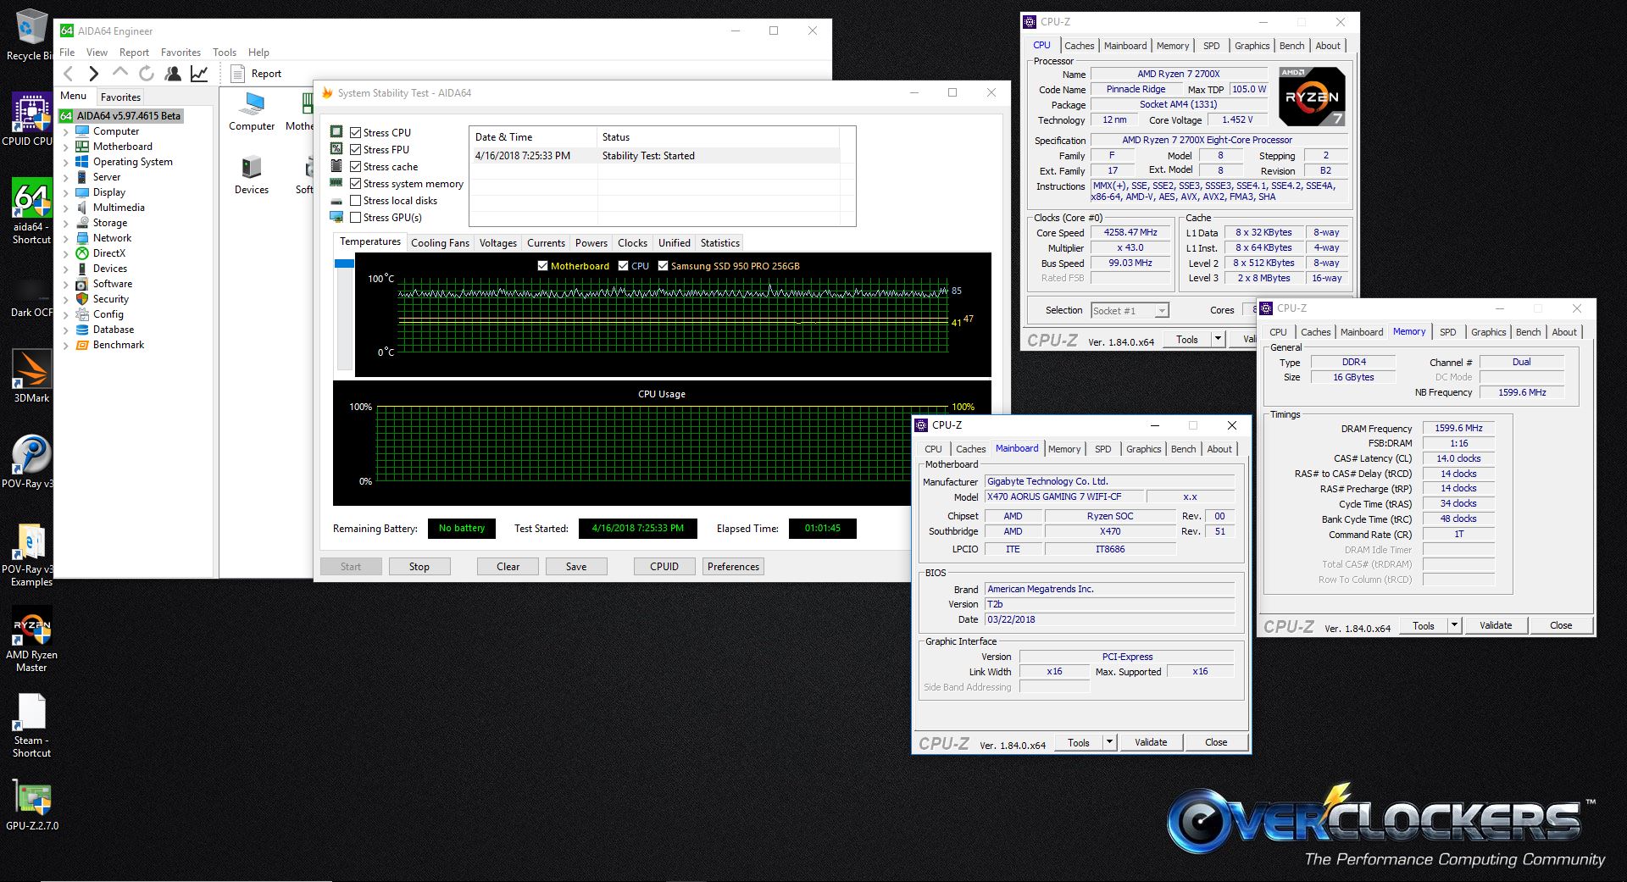Expand the Display tree node
This screenshot has width=1627, height=882.
[66, 192]
